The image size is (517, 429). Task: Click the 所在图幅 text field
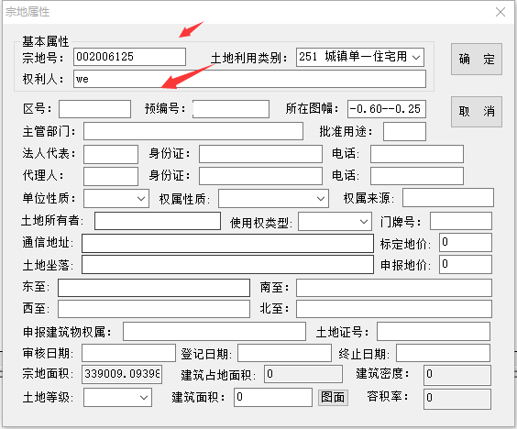click(x=387, y=109)
